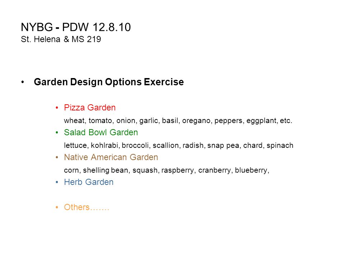Click the Garden Design Options Exercise heading
This screenshot has width=345, height=259.
click(x=109, y=82)
